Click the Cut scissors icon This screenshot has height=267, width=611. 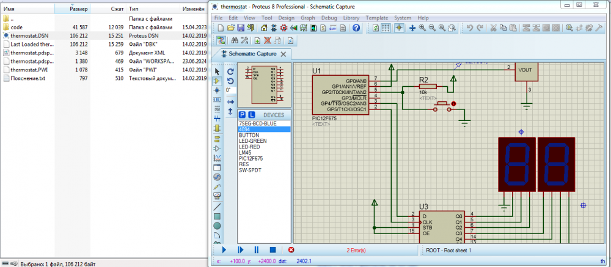click(494, 28)
